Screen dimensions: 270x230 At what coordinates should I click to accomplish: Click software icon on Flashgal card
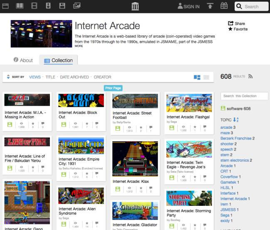(x=172, y=128)
